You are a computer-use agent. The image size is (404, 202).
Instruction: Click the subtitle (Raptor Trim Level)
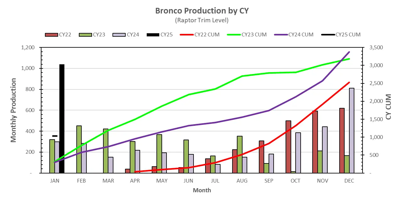(202, 20)
